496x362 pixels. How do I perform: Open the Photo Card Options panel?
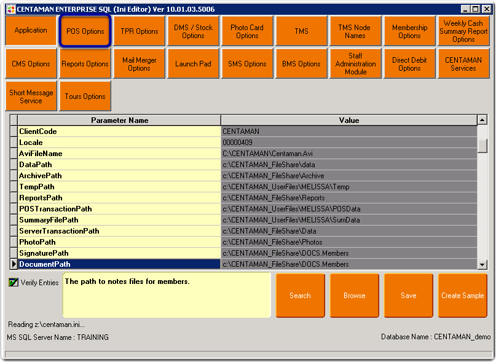[x=247, y=31]
